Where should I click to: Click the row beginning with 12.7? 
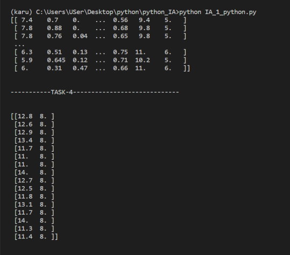[x=34, y=181]
